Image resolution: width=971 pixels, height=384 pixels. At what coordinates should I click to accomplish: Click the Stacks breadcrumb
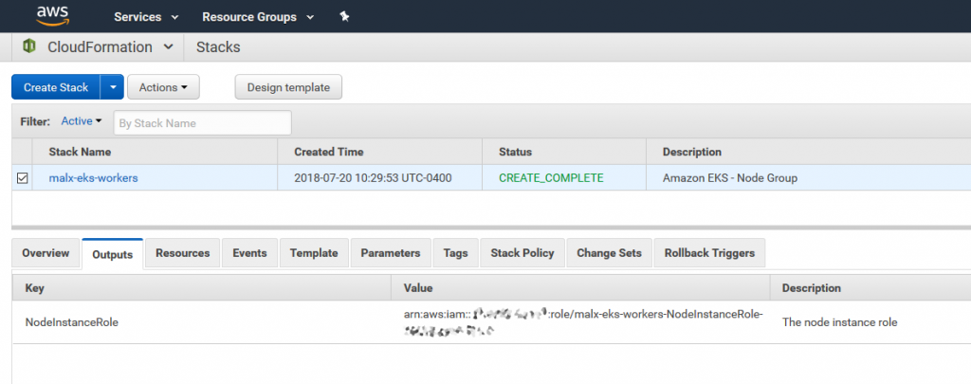click(218, 47)
